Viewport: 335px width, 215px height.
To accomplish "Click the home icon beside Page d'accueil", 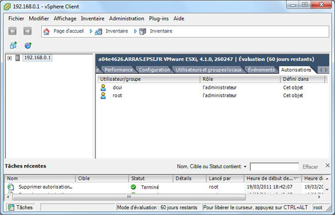I will click(x=46, y=31).
